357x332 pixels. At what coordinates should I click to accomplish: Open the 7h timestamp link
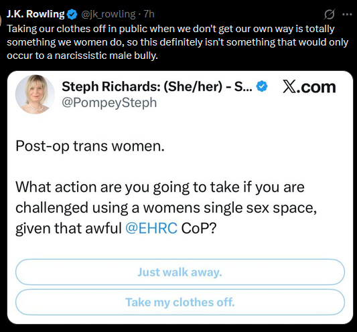(149, 14)
